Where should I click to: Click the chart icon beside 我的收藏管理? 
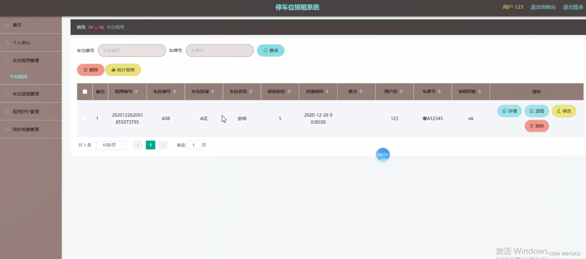tap(7, 129)
